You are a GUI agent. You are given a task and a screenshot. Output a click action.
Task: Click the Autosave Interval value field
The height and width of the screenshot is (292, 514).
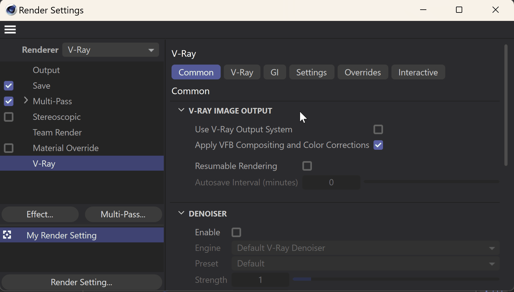point(331,182)
